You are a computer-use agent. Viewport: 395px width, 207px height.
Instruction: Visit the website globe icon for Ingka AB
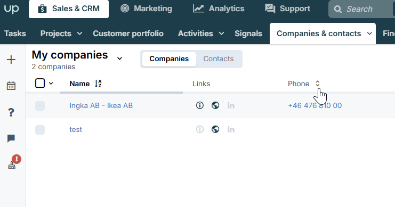215,105
